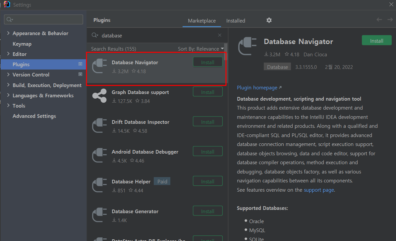
Task: Click the Graph Database support share icon
Action: (99, 96)
